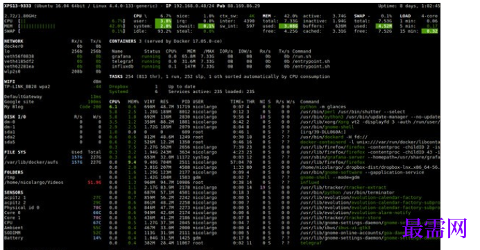Select the influxdb container name
Image resolution: width=480 pixels, height=250 pixels.
[x=123, y=67]
